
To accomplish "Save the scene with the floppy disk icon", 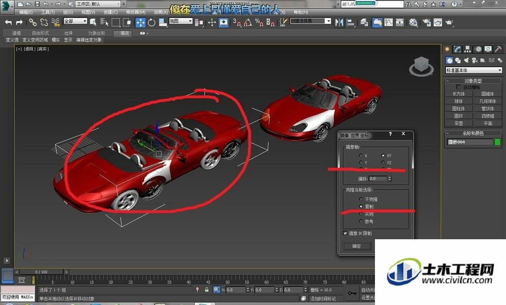I will click(x=37, y=4).
